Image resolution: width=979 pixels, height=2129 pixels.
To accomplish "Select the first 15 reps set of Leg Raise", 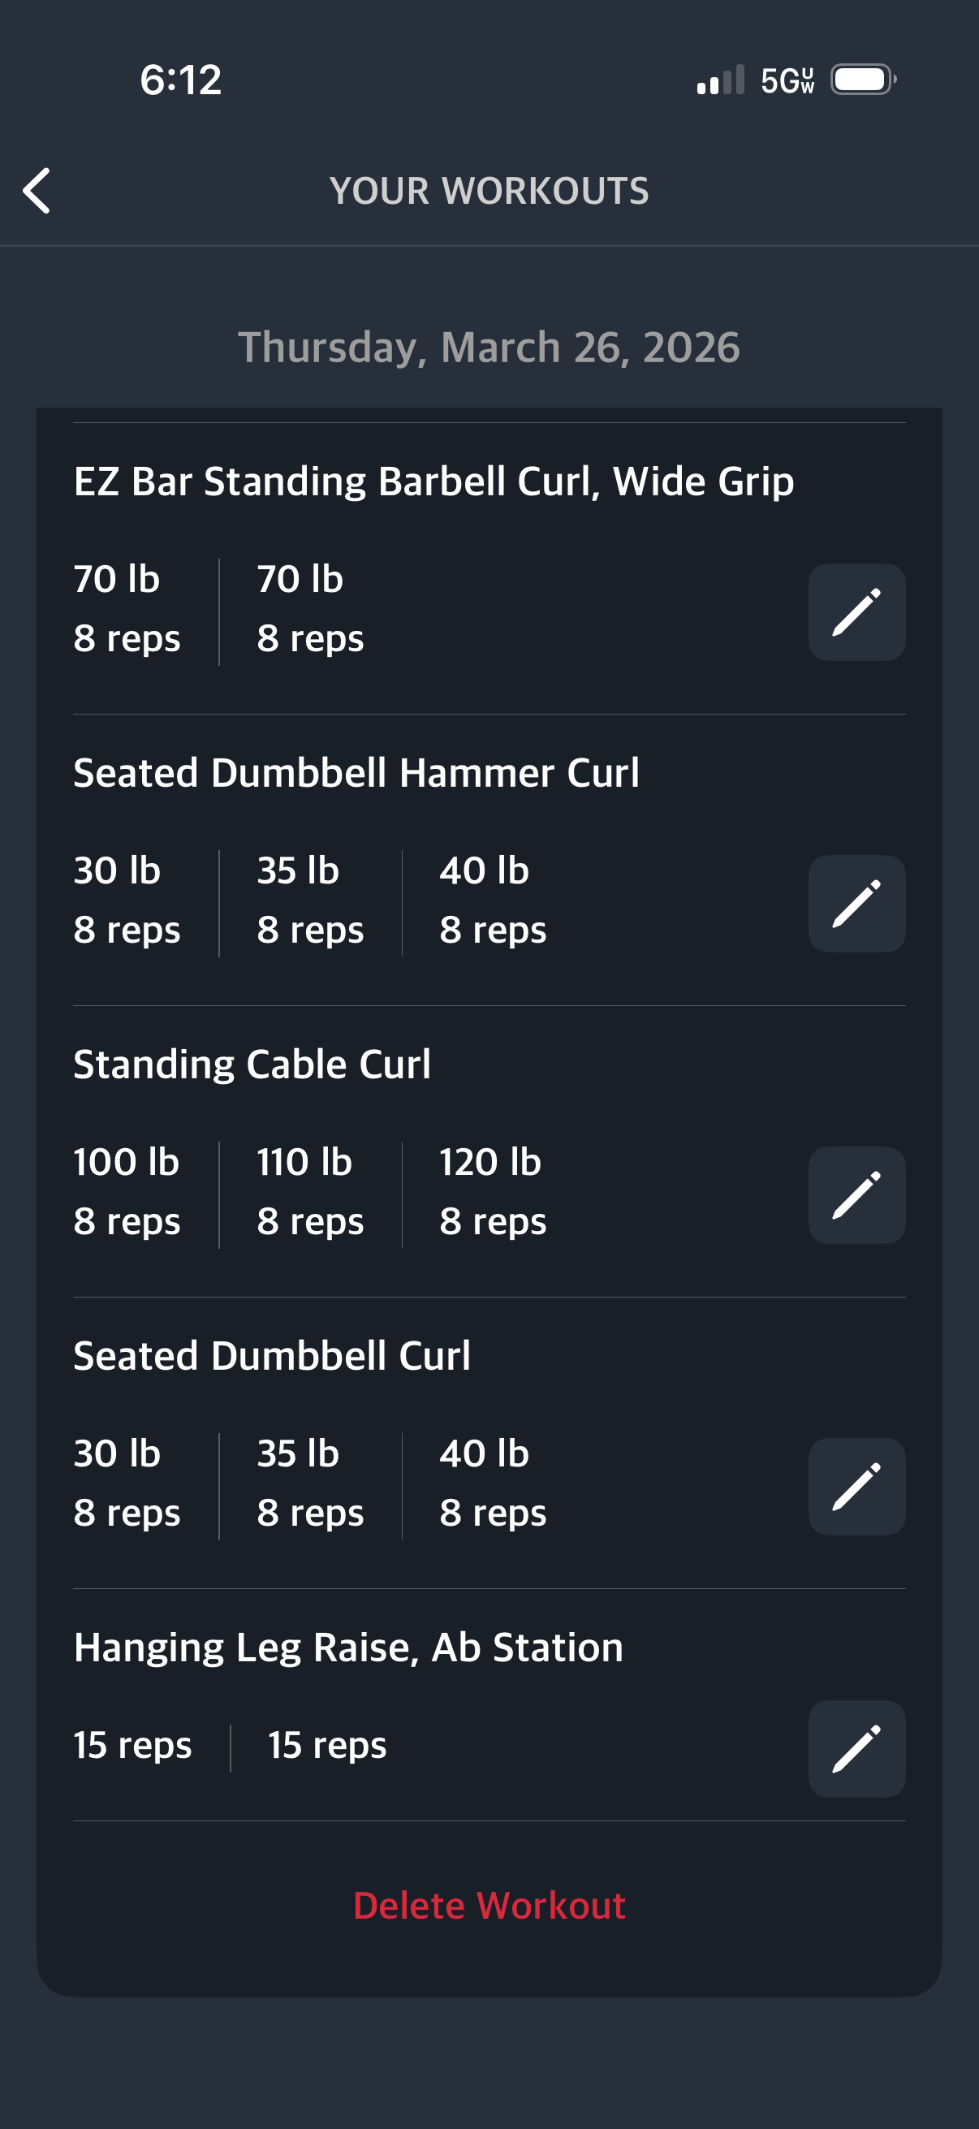I will coord(132,1746).
